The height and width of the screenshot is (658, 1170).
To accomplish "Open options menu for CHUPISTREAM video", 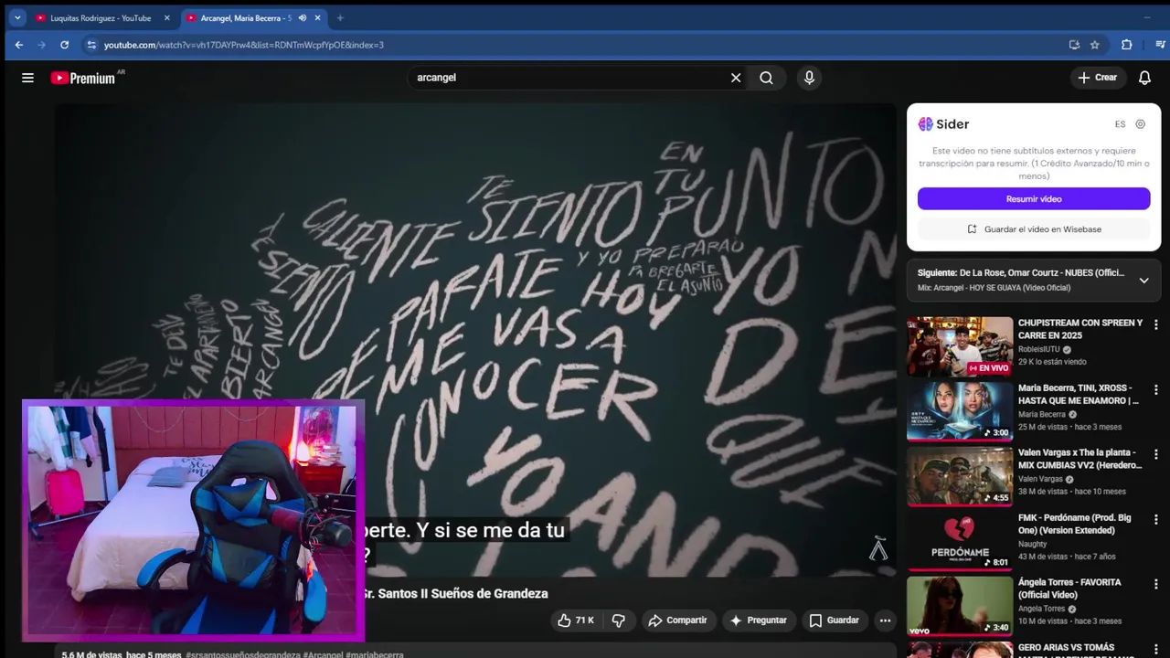I will pos(1156,324).
